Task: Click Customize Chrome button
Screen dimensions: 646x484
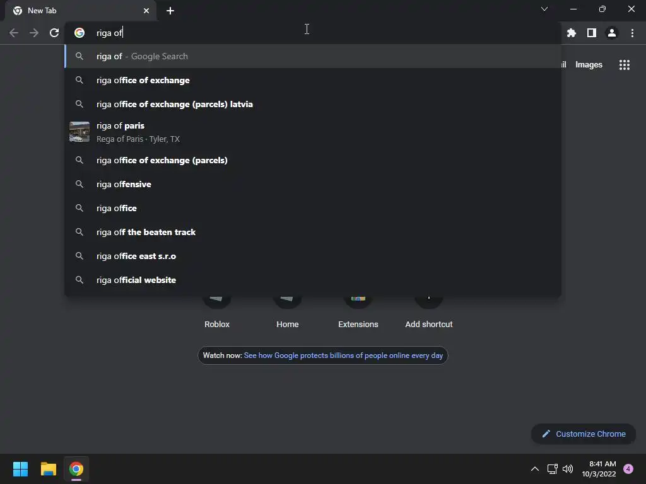Action: point(584,434)
